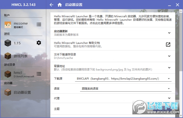Click the 启动器设置 command block icon

[x=8, y=92]
